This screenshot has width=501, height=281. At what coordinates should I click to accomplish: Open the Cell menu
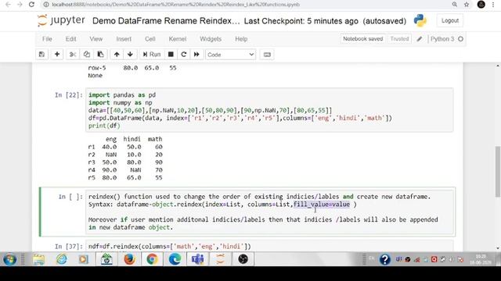pyautogui.click(x=150, y=39)
